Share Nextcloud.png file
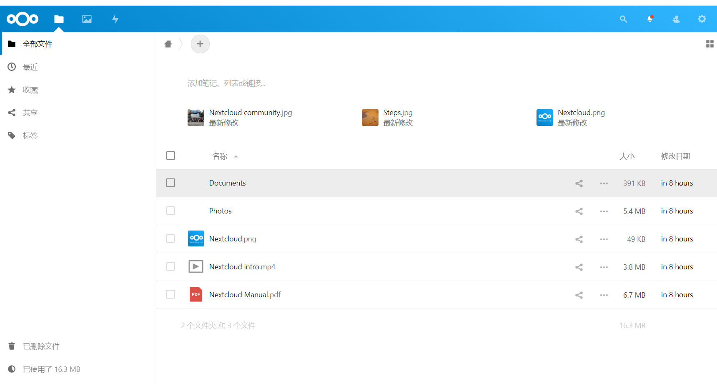This screenshot has width=717, height=384. [579, 239]
